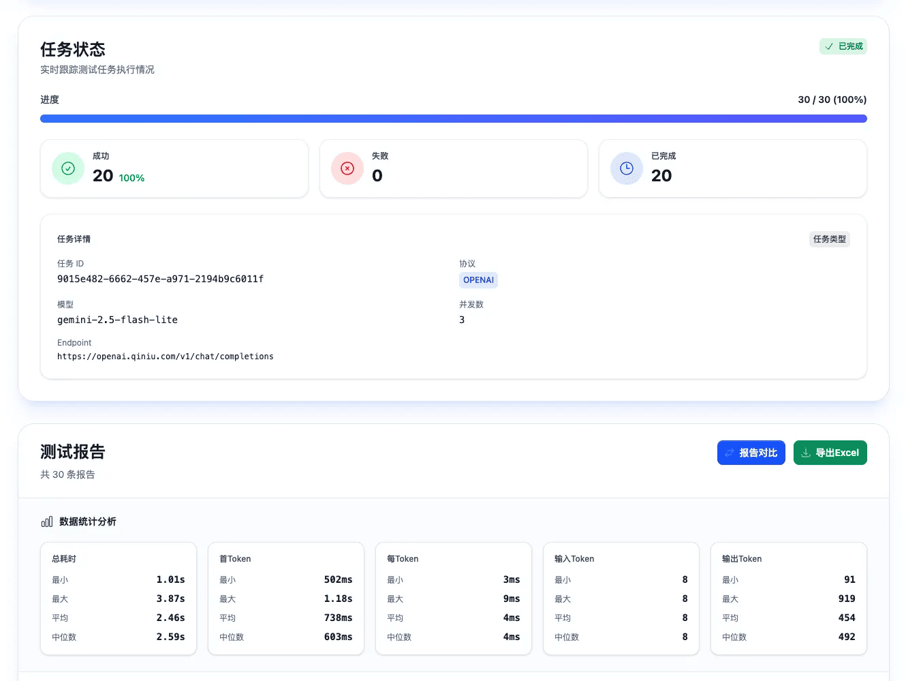Click the OPENAI protocol badge
Screen dimensions: 906x681
click(478, 280)
